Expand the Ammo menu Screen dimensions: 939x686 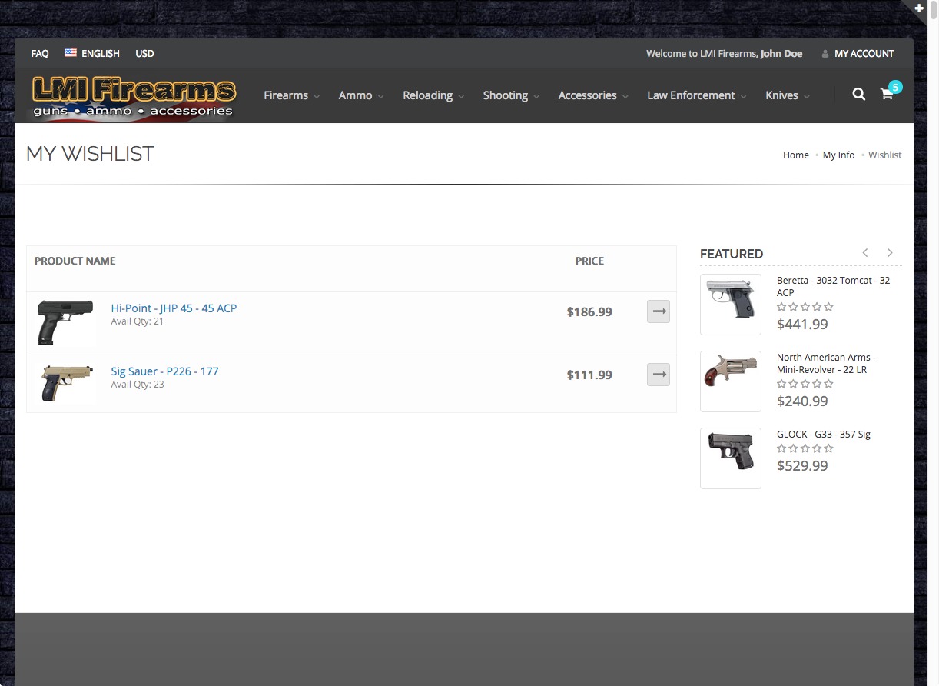[x=360, y=95]
